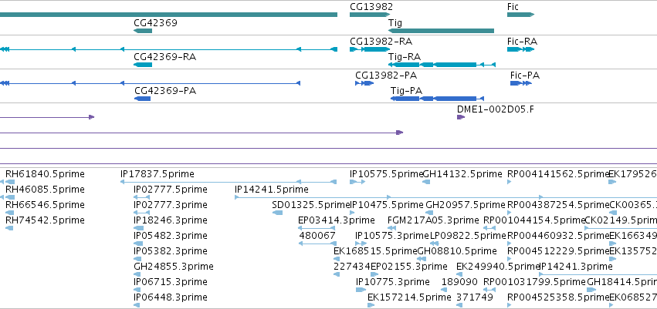This screenshot has width=657, height=309.
Task: Click the CG42369 gene arrow glyph
Action: point(143,31)
